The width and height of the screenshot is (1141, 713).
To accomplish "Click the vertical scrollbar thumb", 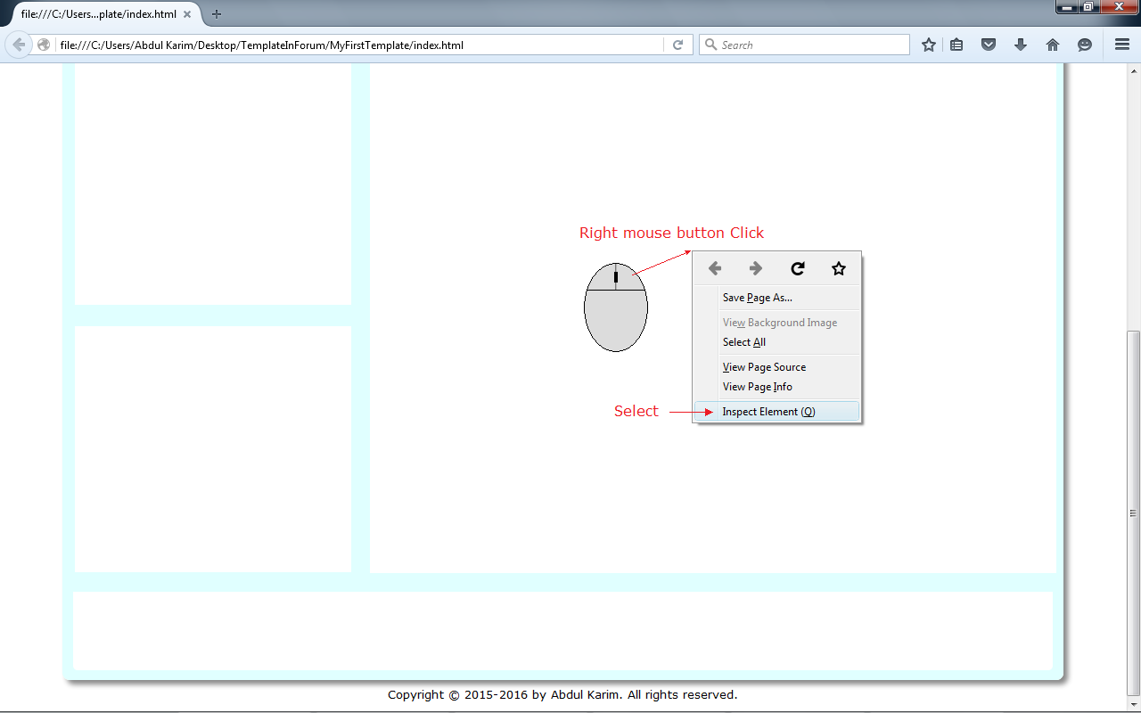I will point(1133,512).
